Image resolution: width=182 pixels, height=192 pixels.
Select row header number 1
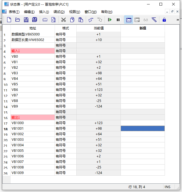(x=4, y=35)
